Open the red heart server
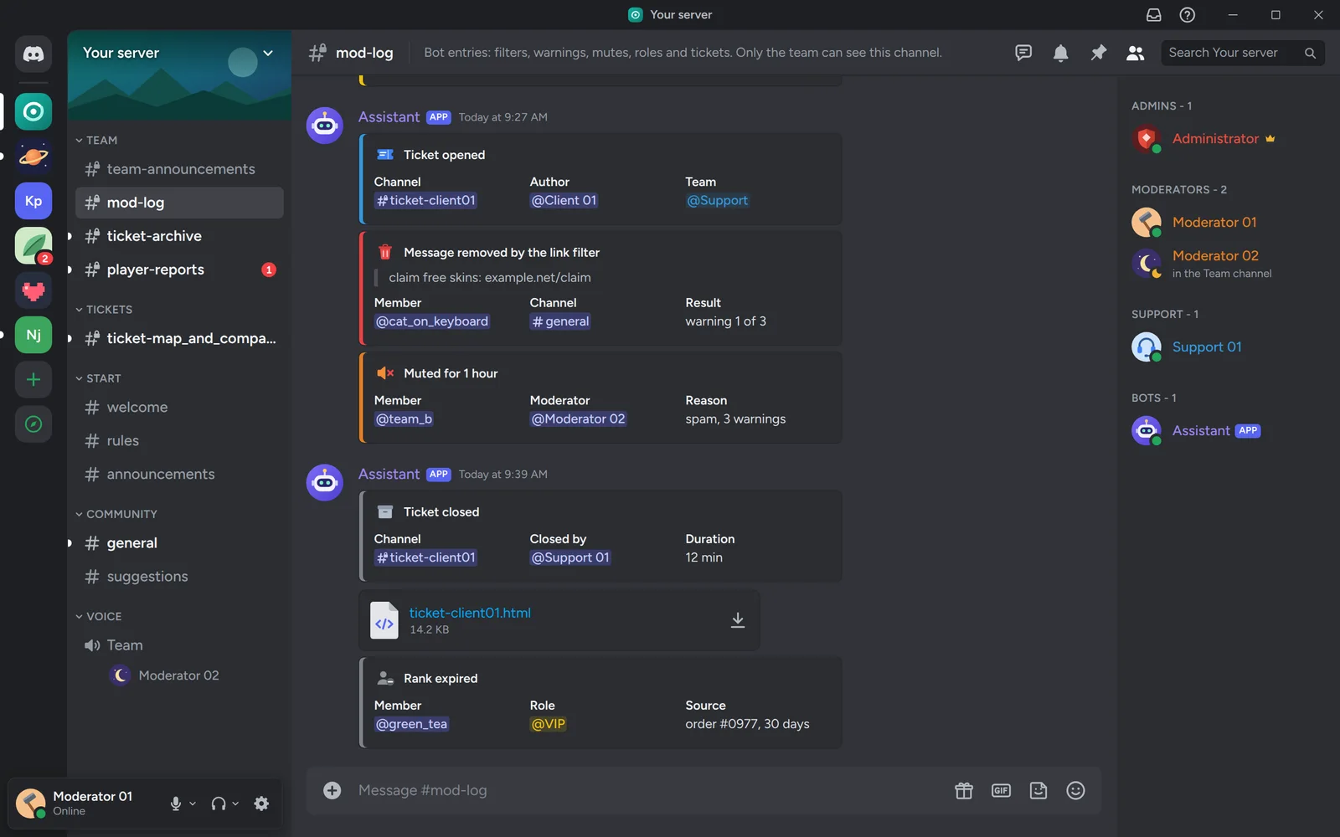This screenshot has height=837, width=1340. pyautogui.click(x=33, y=290)
